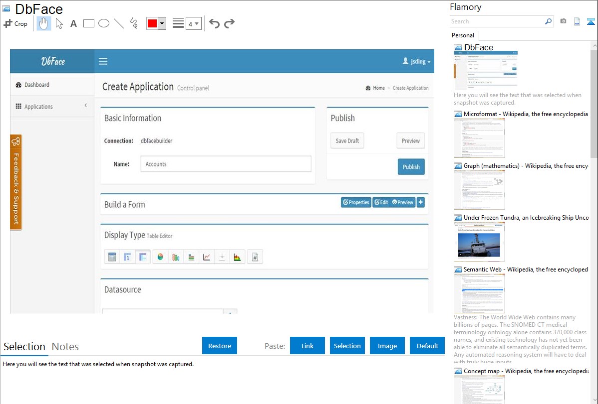Open the hamburger menu in DbFace header

click(103, 61)
